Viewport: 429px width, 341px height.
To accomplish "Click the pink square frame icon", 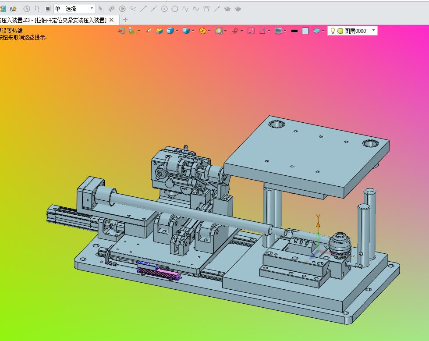I will 251,31.
